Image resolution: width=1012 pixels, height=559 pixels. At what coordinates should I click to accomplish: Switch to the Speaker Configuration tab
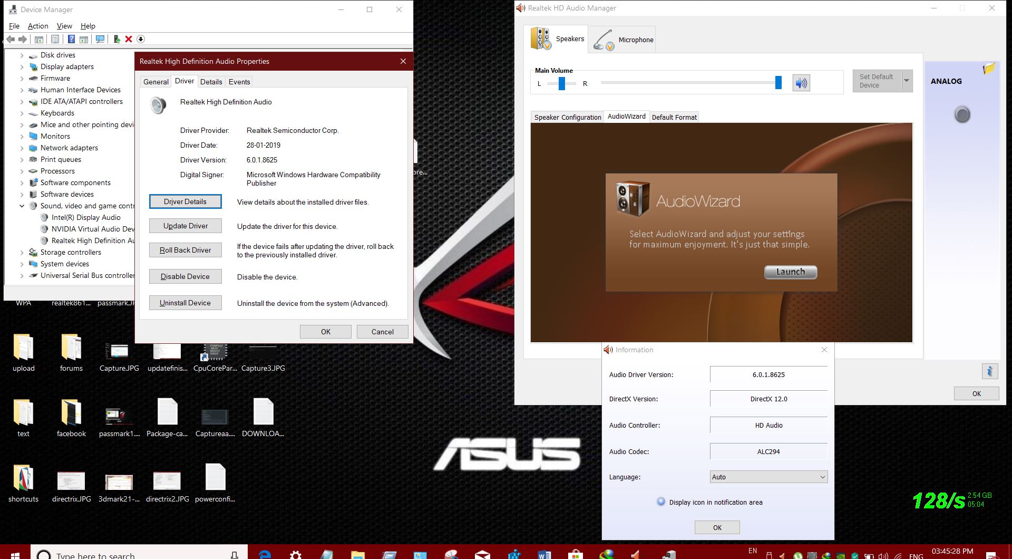[567, 117]
